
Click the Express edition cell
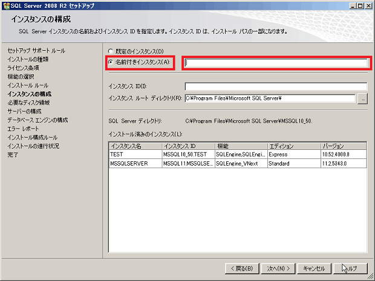tap(294, 154)
